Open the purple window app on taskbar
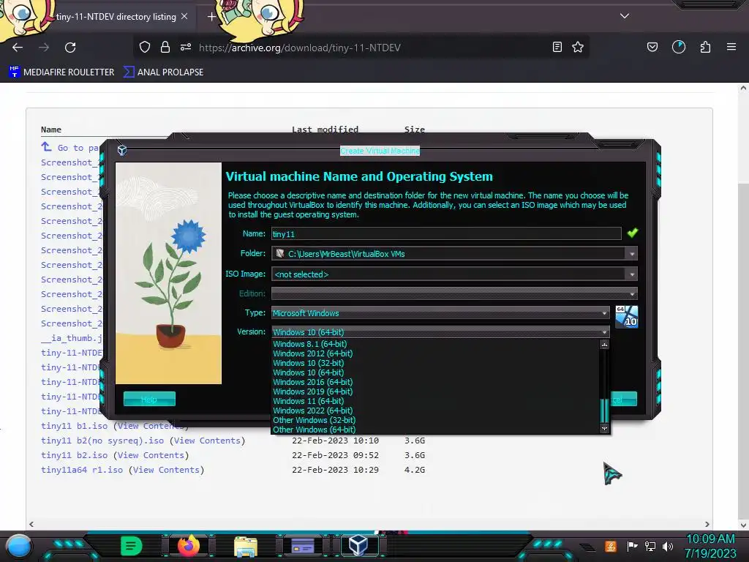 click(x=303, y=546)
